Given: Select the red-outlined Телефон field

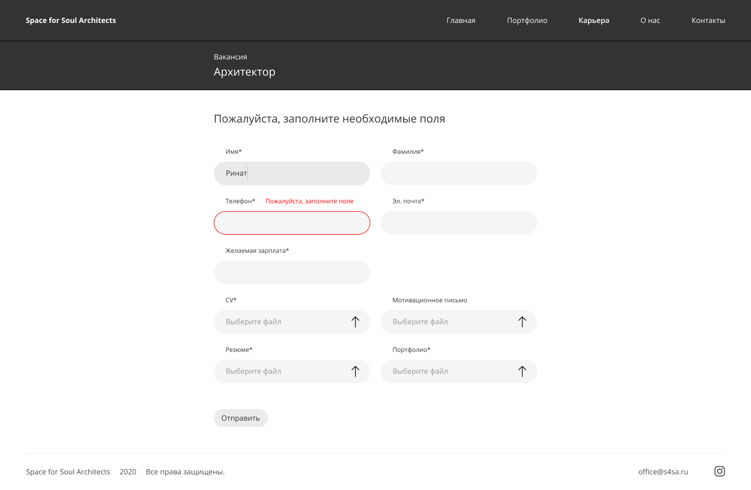Looking at the screenshot, I should (x=292, y=223).
